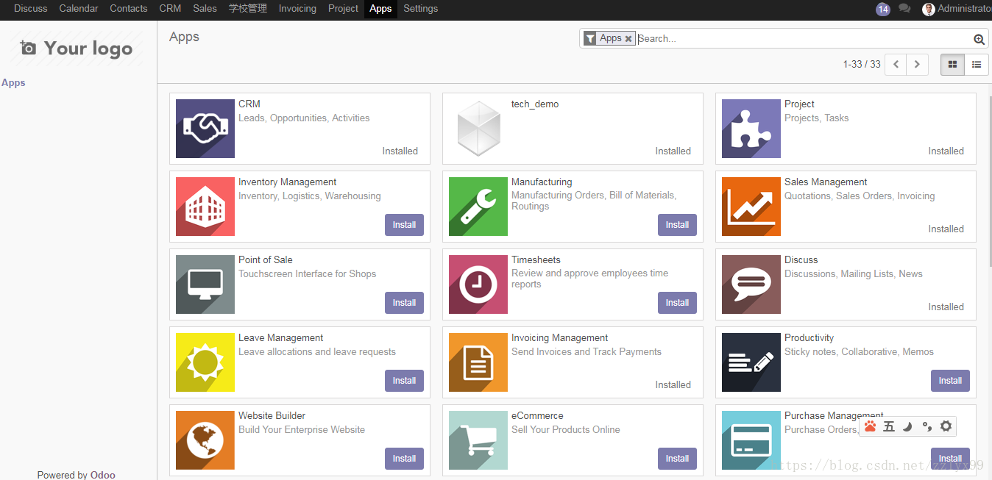The image size is (992, 480).
Task: Click the Leave Management sun icon
Action: tap(205, 362)
